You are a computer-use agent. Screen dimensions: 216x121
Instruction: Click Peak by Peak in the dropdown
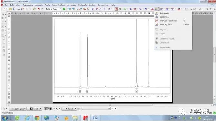pyautogui.click(x=166, y=25)
